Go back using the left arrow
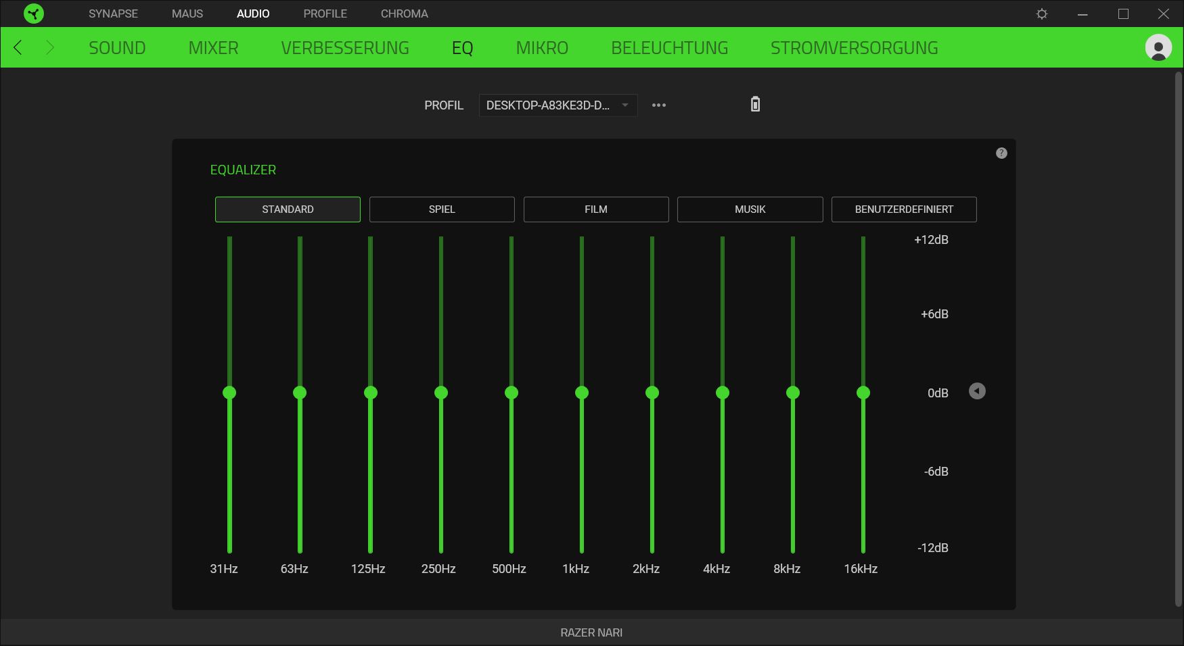The image size is (1184, 646). click(18, 48)
